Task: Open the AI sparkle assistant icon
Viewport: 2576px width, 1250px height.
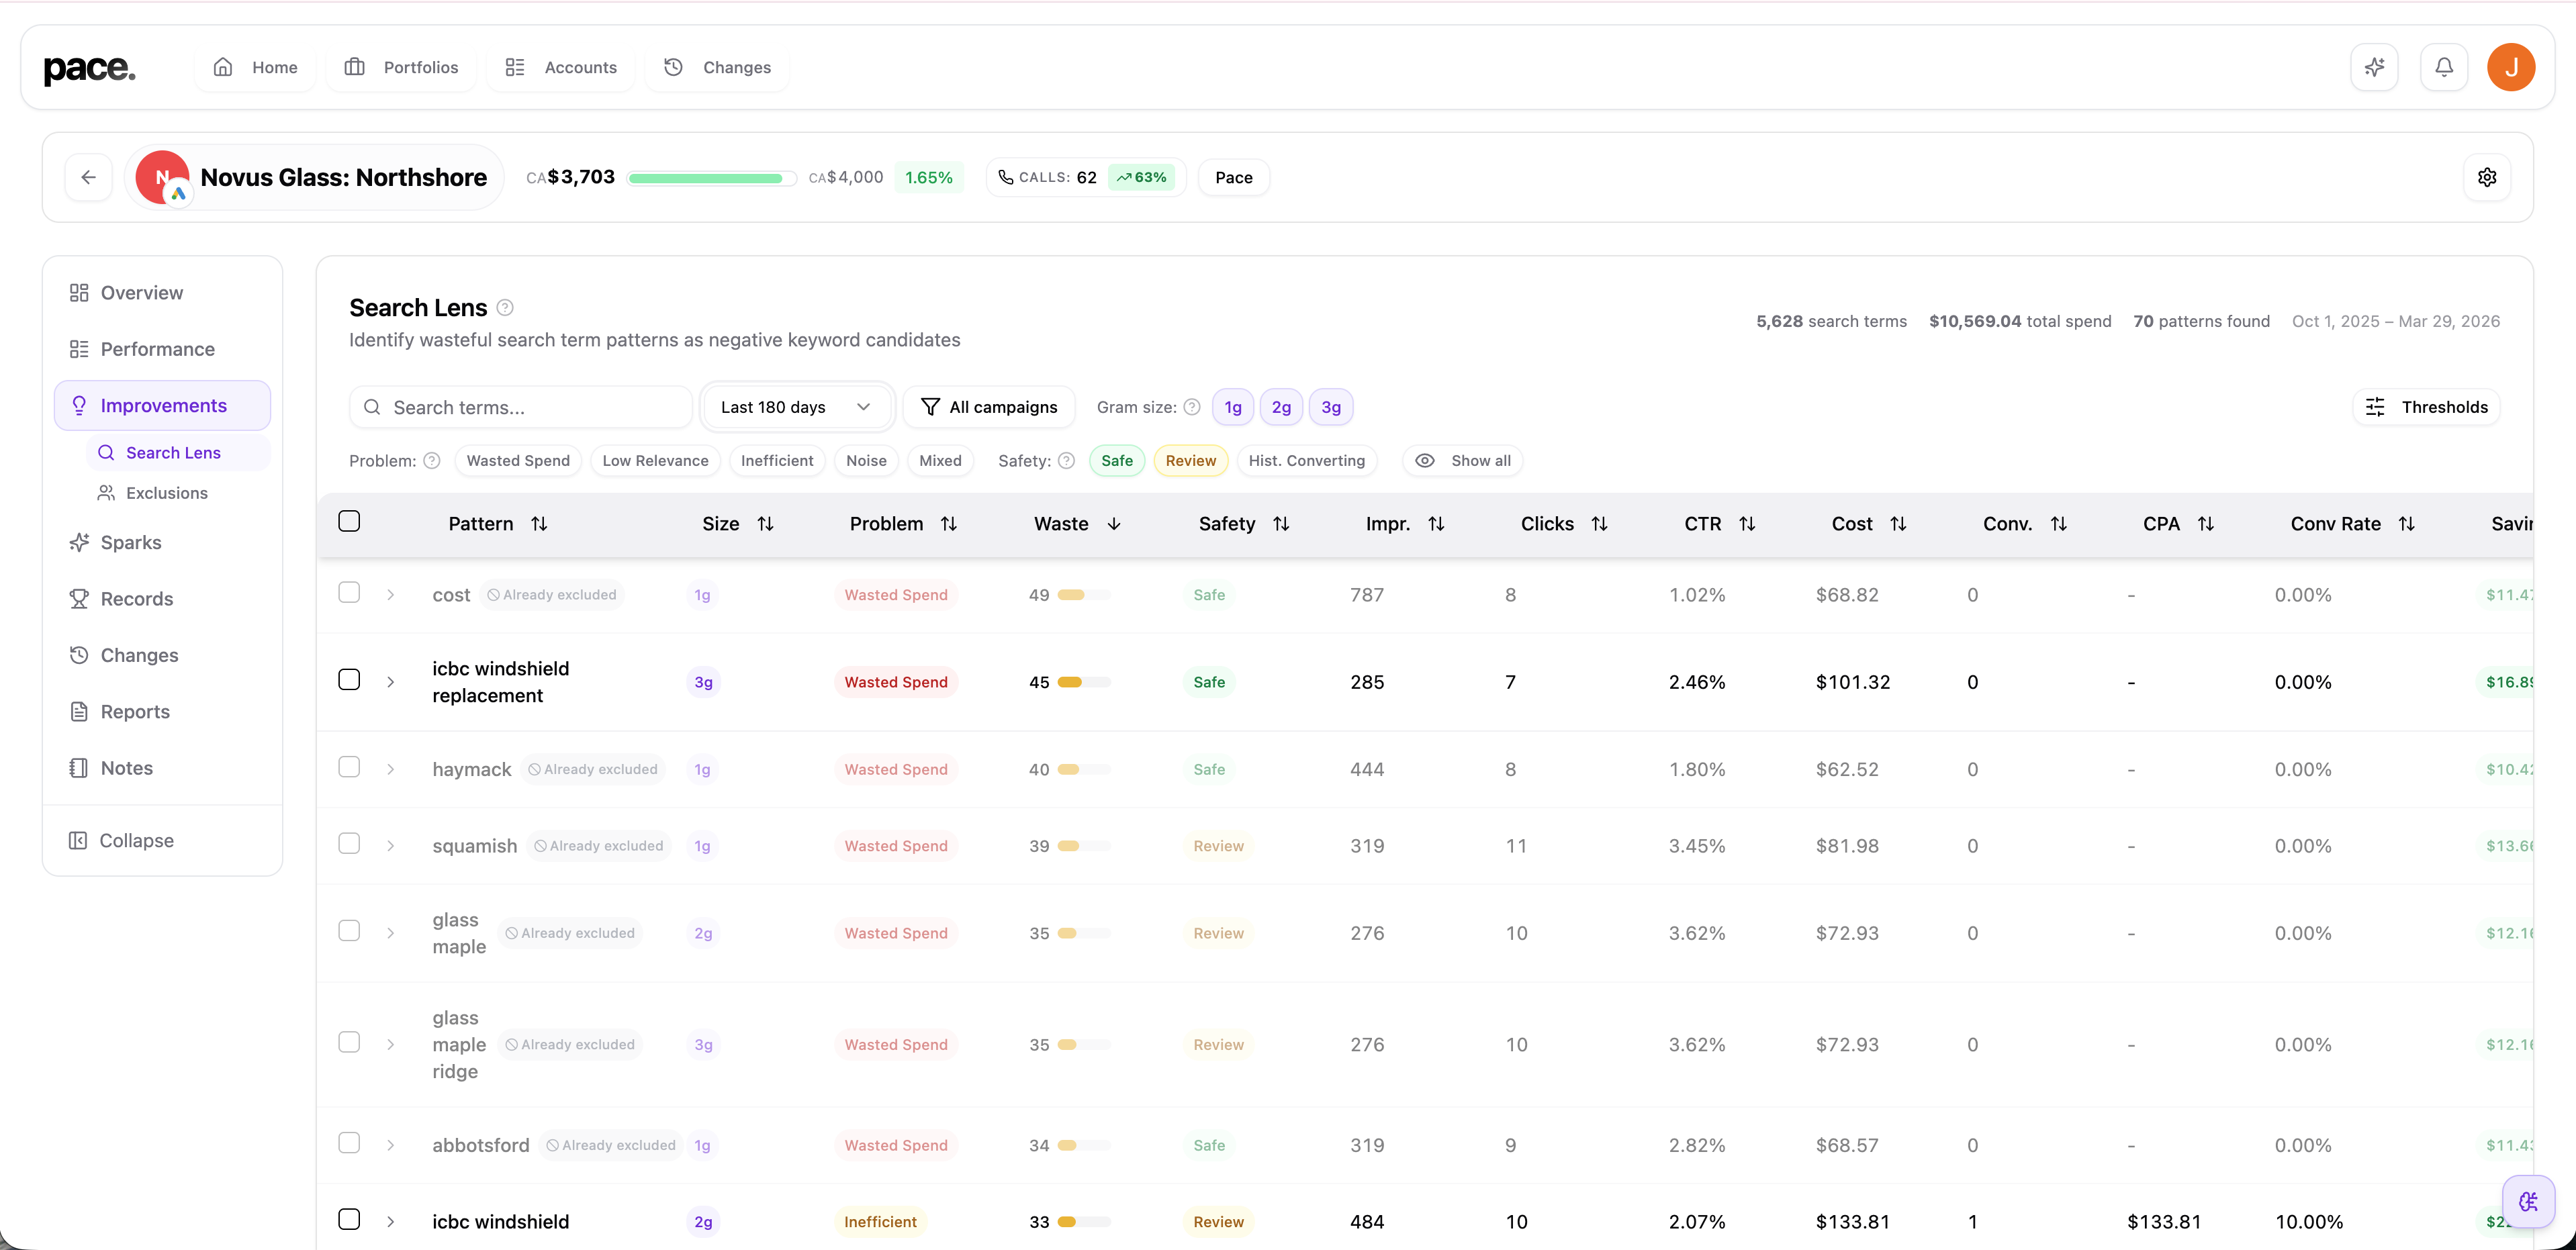Action: pyautogui.click(x=2374, y=67)
